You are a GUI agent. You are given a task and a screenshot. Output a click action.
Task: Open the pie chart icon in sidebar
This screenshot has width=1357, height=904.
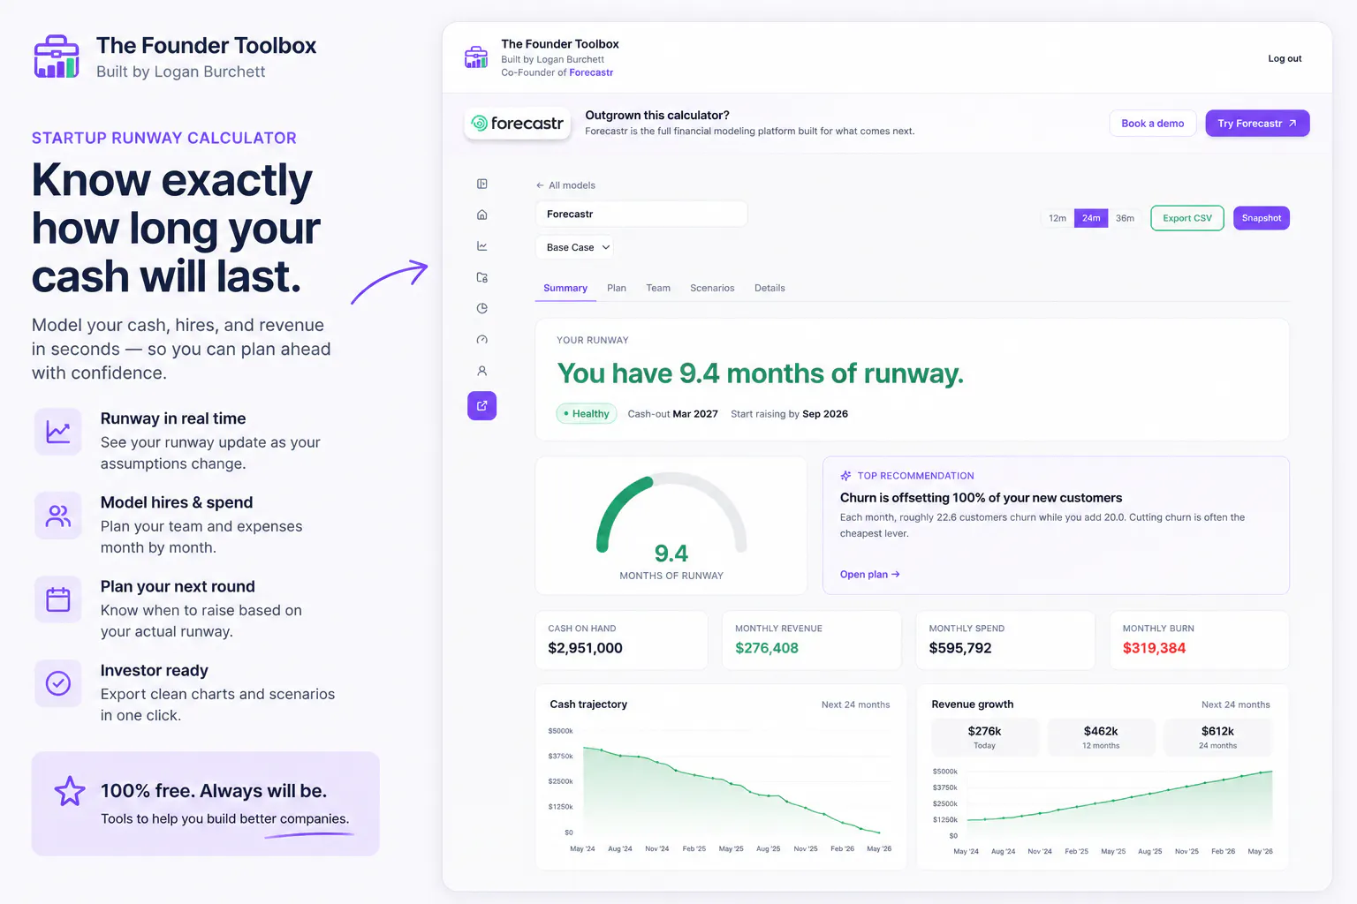481,308
